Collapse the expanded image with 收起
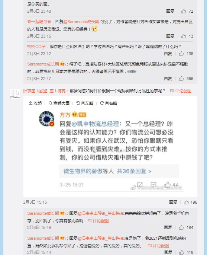207x255 pixels. click(35, 103)
